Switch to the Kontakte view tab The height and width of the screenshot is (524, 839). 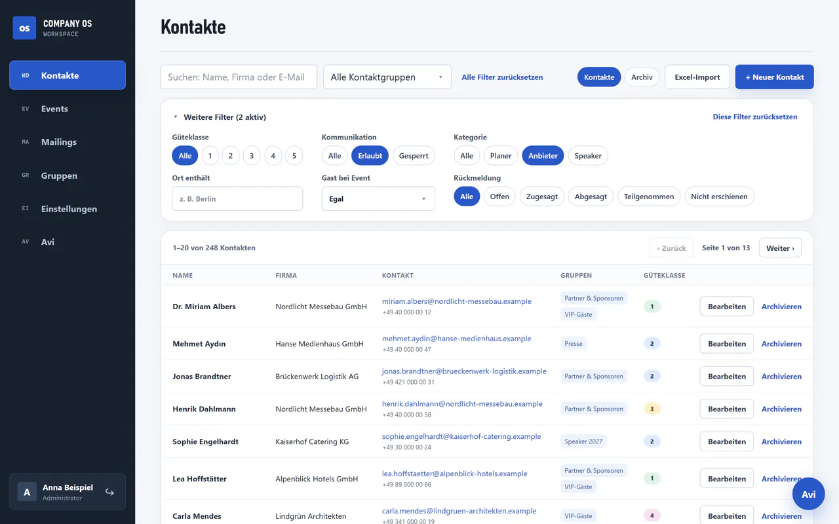pyautogui.click(x=599, y=77)
